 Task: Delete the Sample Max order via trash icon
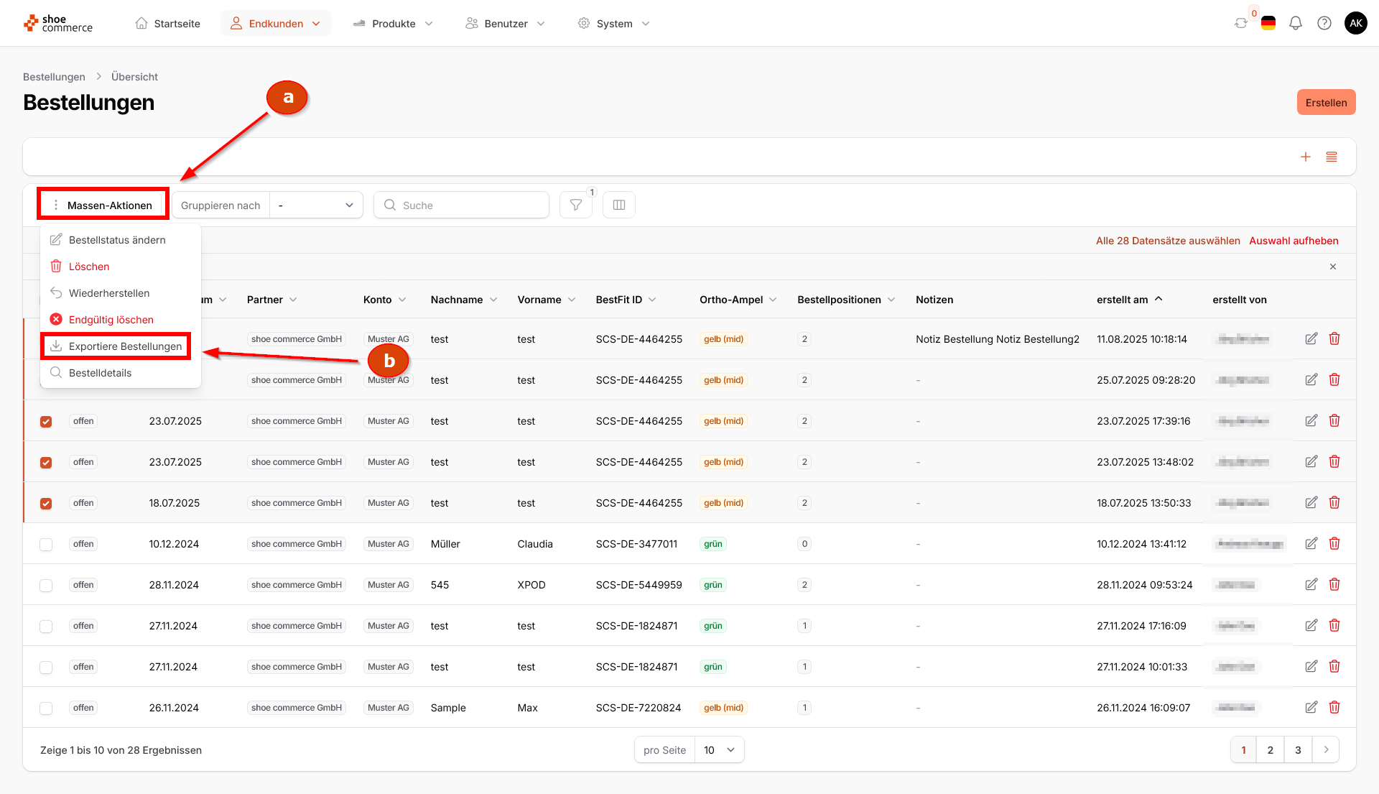[x=1334, y=707]
